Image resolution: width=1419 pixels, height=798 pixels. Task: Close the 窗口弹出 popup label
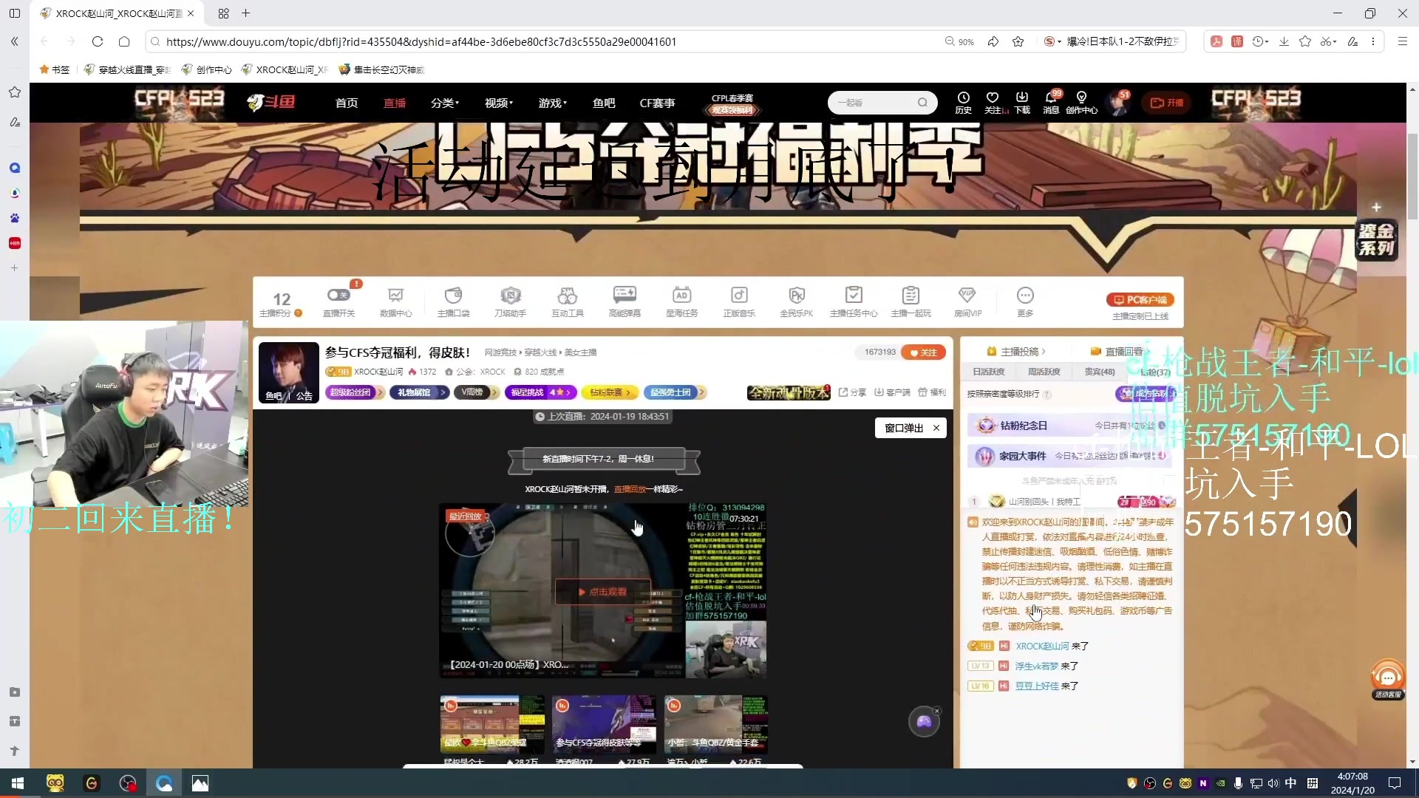coord(936,428)
